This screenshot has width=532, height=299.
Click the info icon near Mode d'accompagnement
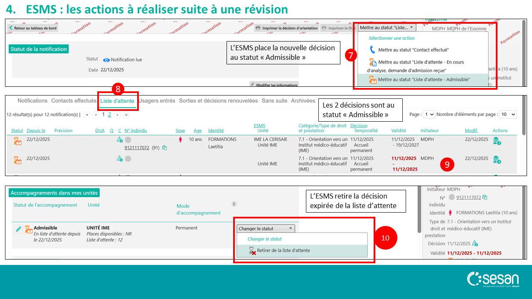click(234, 204)
